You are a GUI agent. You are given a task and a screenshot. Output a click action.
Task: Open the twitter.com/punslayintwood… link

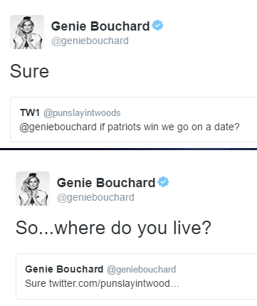coord(114,283)
